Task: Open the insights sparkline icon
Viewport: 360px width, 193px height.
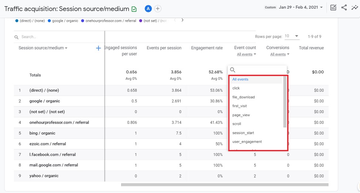Action: 354,7
